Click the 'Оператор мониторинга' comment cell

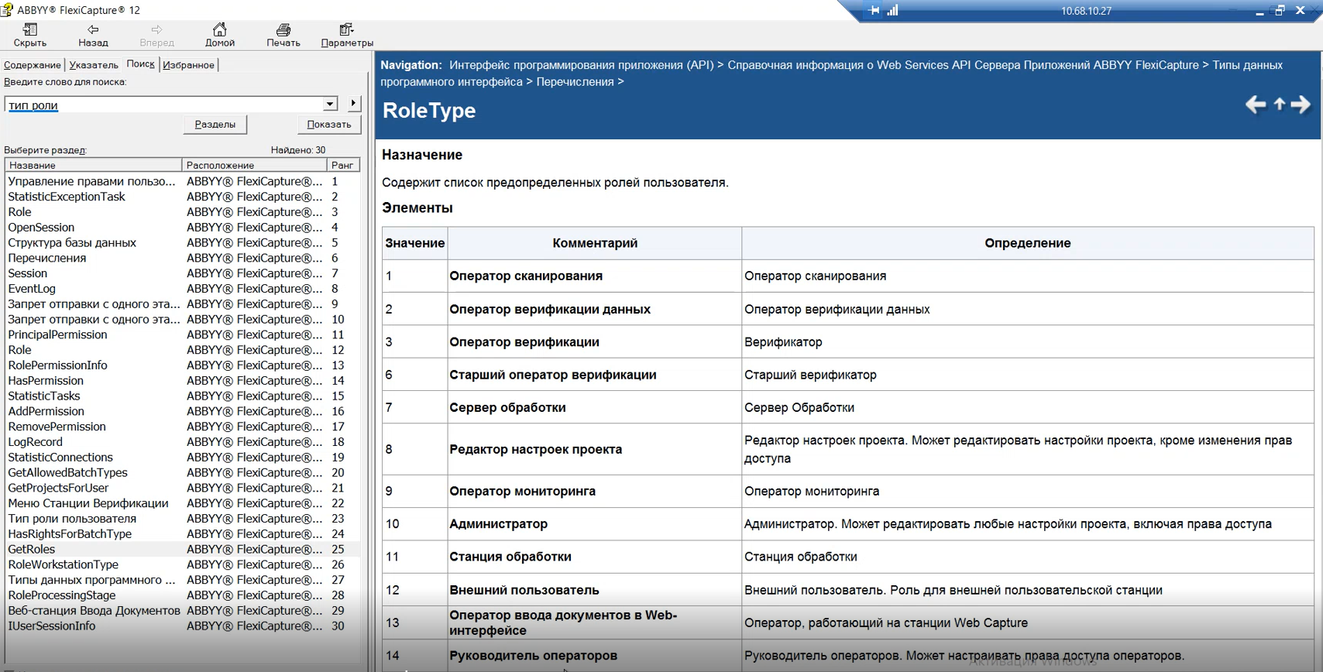[x=594, y=491]
